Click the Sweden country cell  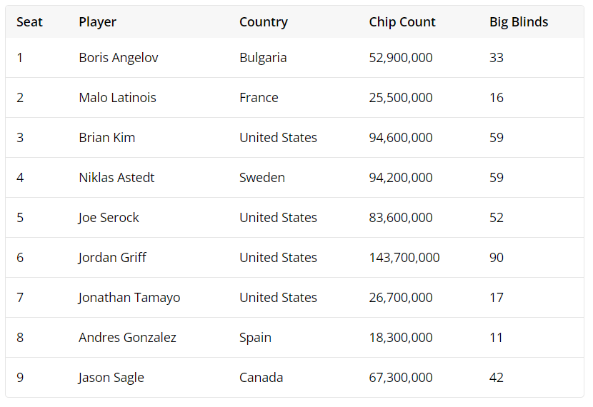[261, 178]
